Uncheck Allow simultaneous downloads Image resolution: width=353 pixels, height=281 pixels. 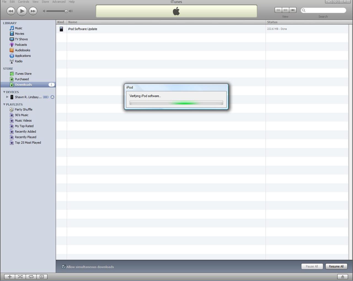pyautogui.click(x=64, y=267)
